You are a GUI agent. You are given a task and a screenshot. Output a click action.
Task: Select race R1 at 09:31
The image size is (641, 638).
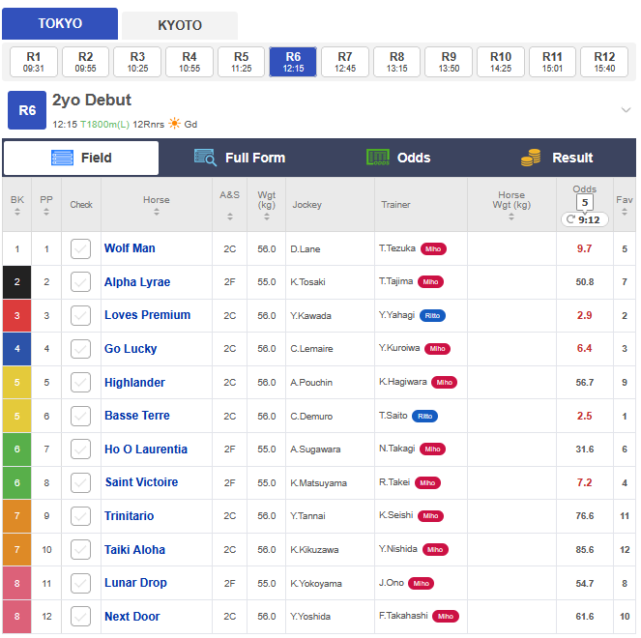pos(34,62)
